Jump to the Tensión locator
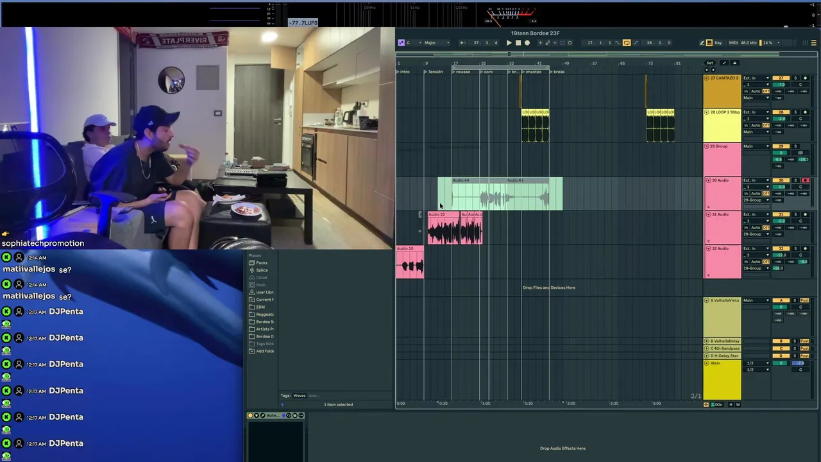The image size is (821, 462). coord(434,72)
